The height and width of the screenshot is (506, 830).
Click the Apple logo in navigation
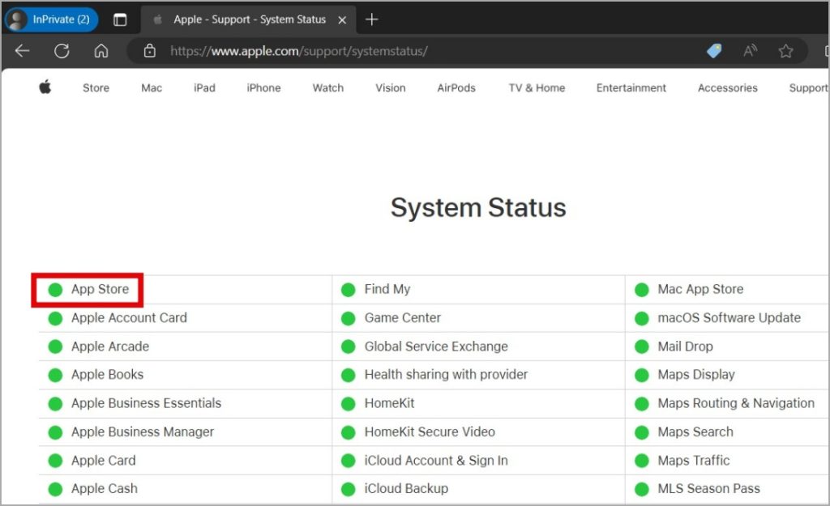click(x=45, y=87)
